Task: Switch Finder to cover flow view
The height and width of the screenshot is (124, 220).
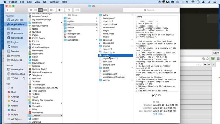Action: pos(45,10)
